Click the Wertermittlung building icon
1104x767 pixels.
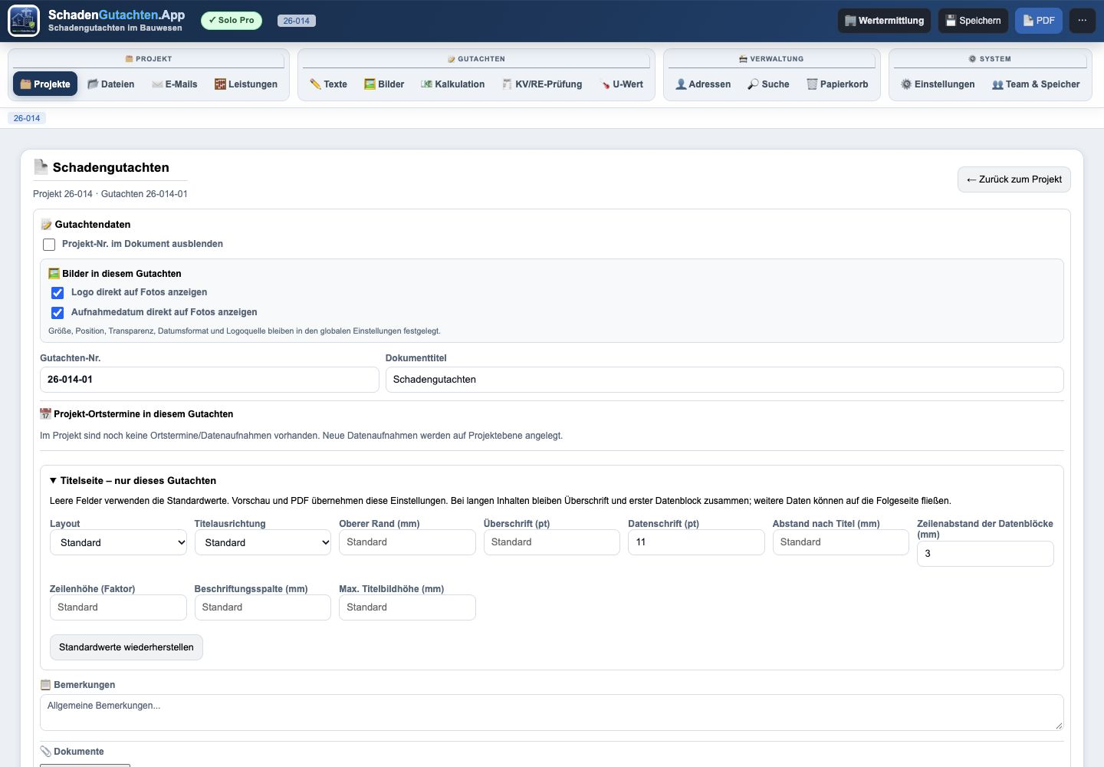tap(850, 21)
